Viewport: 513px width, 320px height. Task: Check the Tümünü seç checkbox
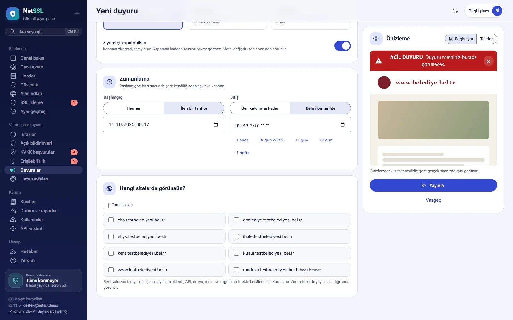106,205
